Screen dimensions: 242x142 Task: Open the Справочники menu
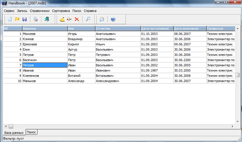[x=40, y=11]
